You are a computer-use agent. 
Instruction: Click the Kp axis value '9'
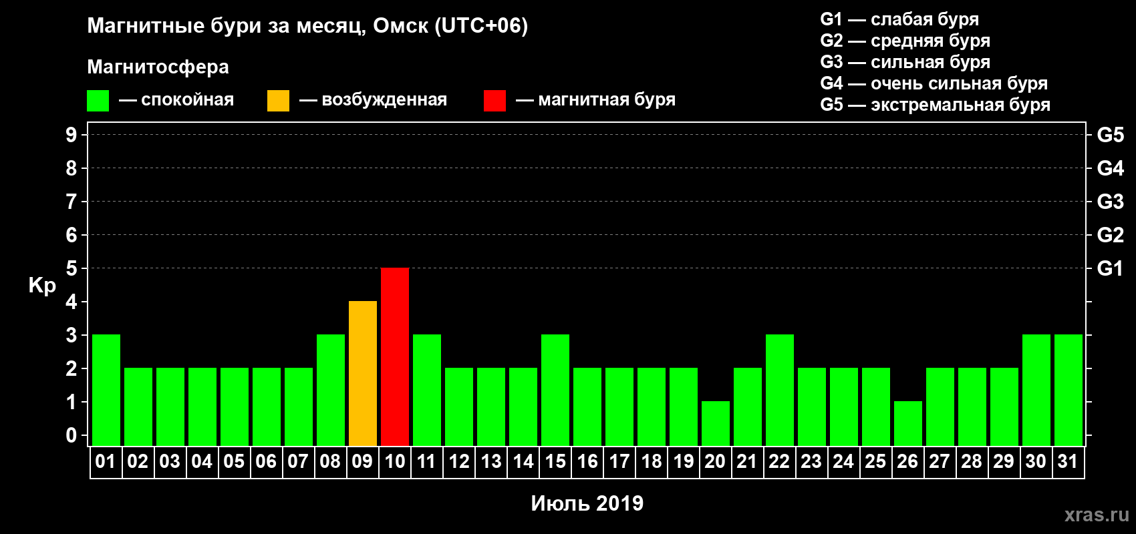[71, 135]
